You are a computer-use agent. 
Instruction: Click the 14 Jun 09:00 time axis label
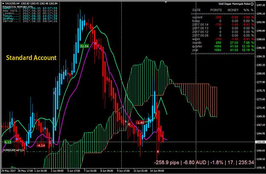click(x=157, y=171)
